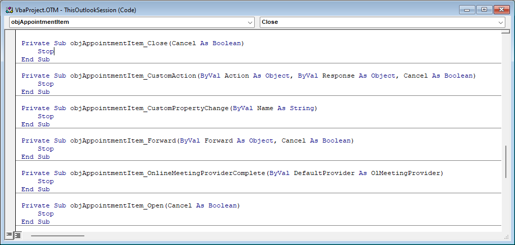515x245 pixels.
Task: Place cursor on Stop in the CustomPropertyChange procedure
Action: [46, 116]
